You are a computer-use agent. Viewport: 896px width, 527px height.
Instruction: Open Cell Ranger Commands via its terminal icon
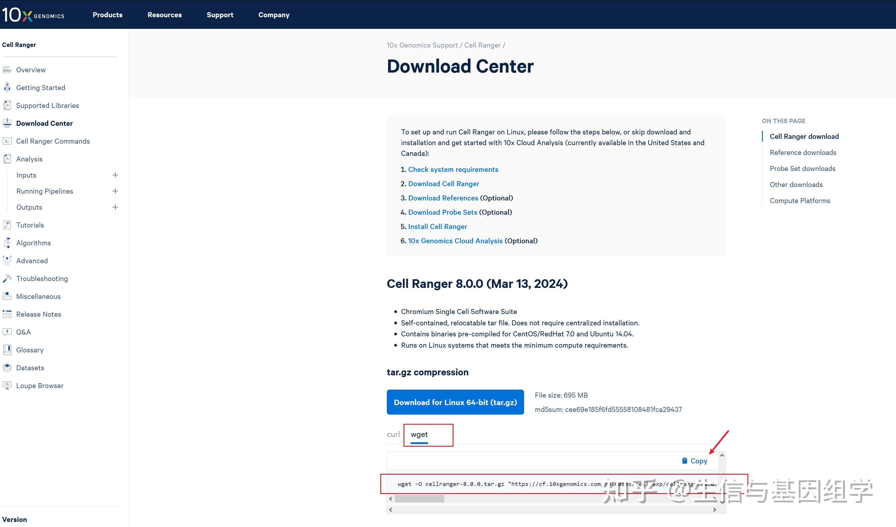[7, 141]
